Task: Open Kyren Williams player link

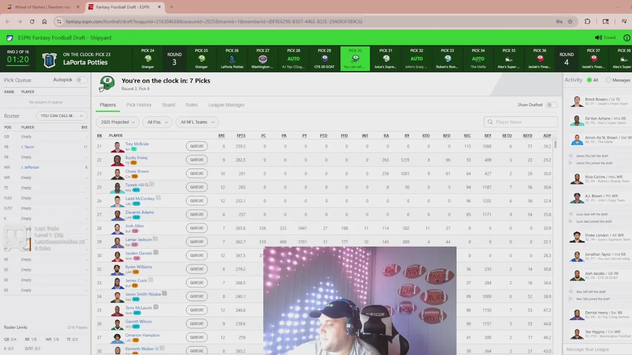Action: [138, 267]
